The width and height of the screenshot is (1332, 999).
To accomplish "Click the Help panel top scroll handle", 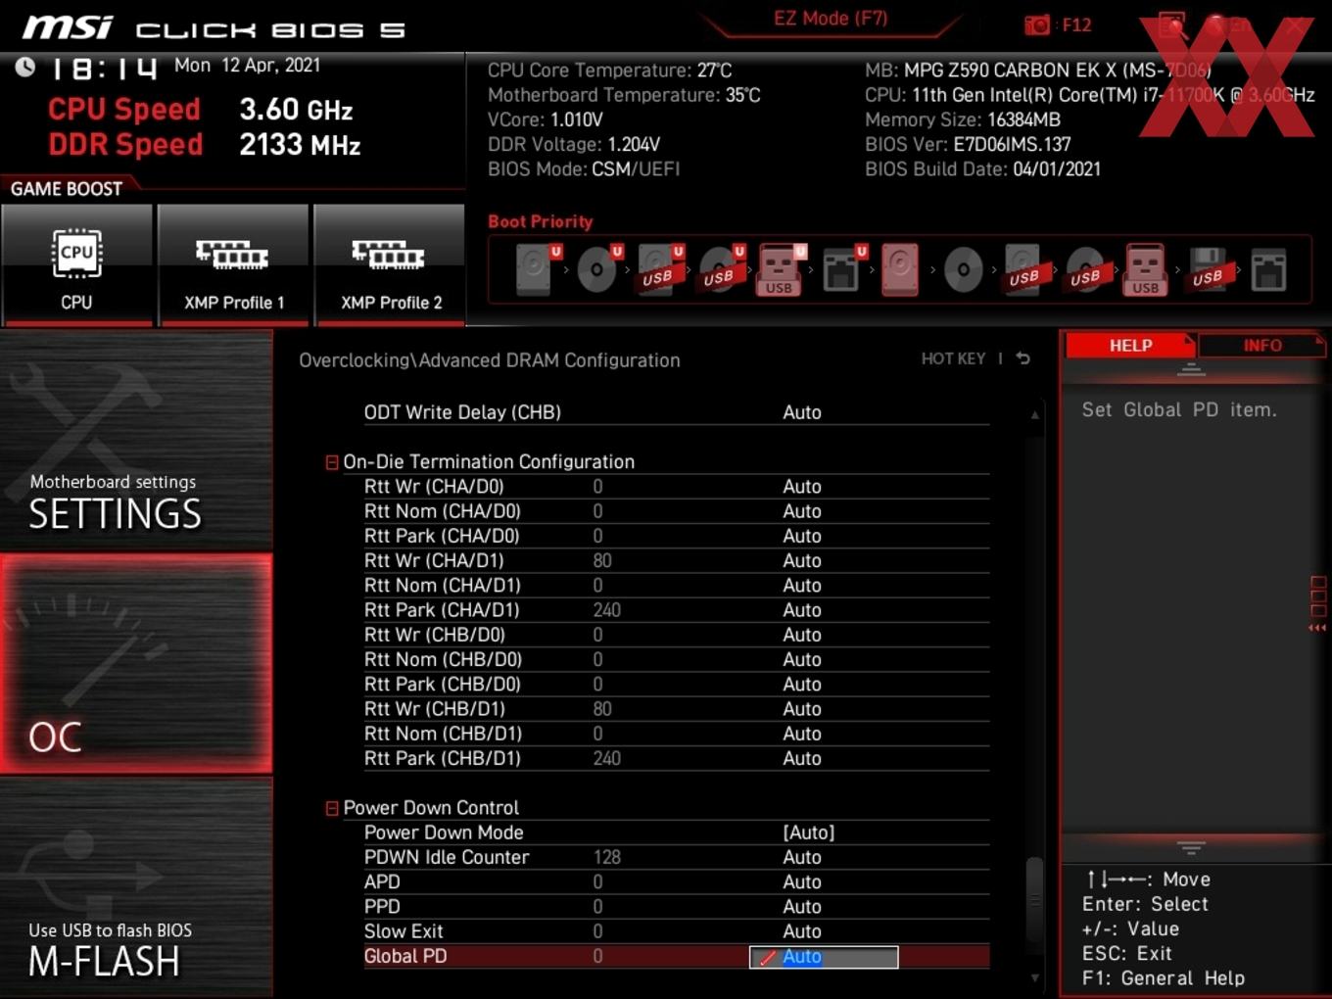I will click(1191, 369).
